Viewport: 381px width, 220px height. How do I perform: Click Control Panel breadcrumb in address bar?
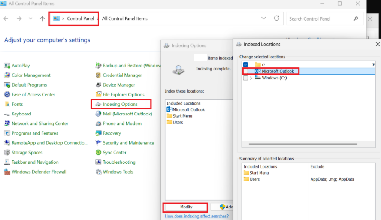click(x=80, y=19)
